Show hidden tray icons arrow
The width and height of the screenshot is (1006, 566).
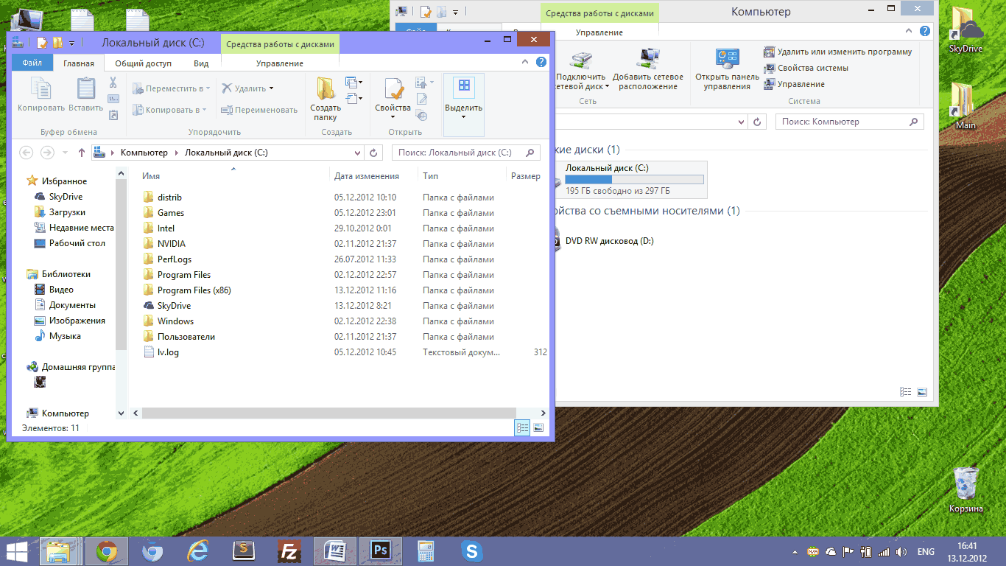pyautogui.click(x=795, y=551)
